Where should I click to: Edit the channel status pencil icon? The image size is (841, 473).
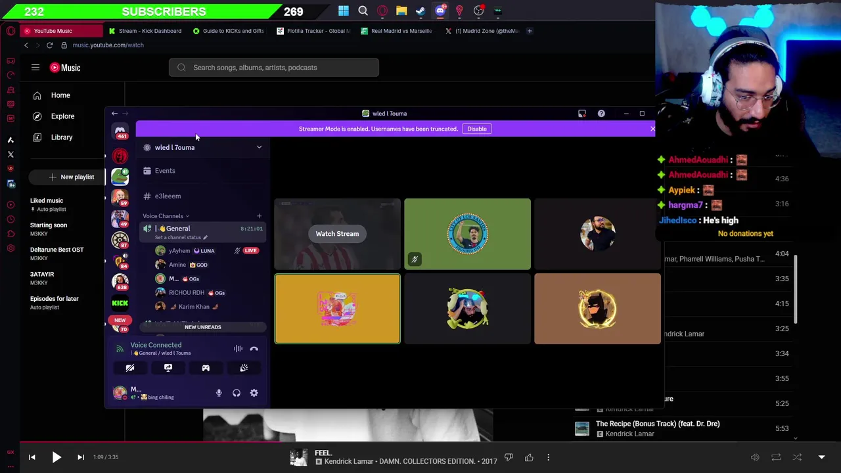[x=205, y=237]
